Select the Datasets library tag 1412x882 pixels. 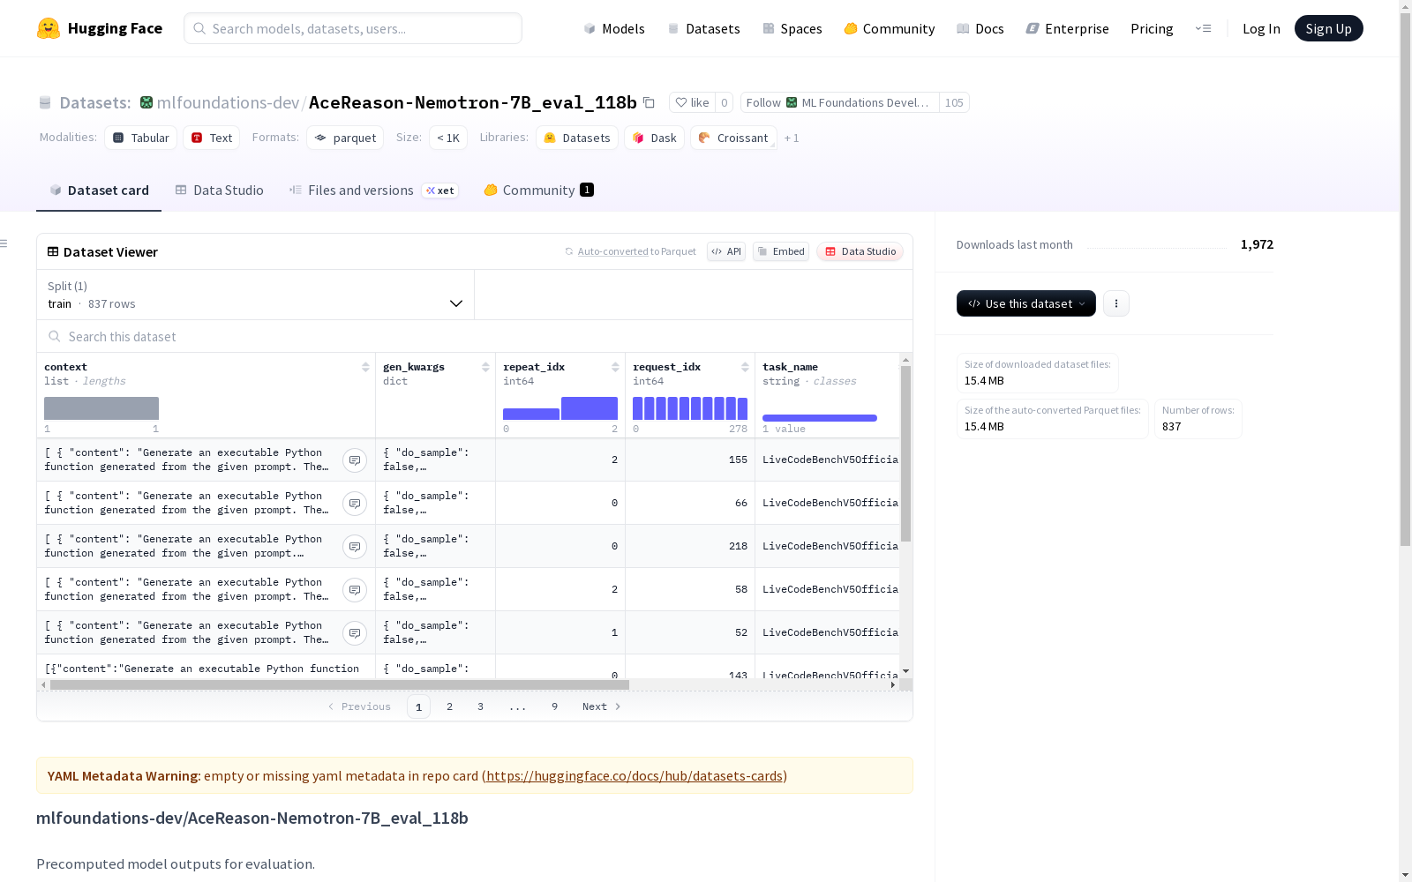(x=577, y=138)
